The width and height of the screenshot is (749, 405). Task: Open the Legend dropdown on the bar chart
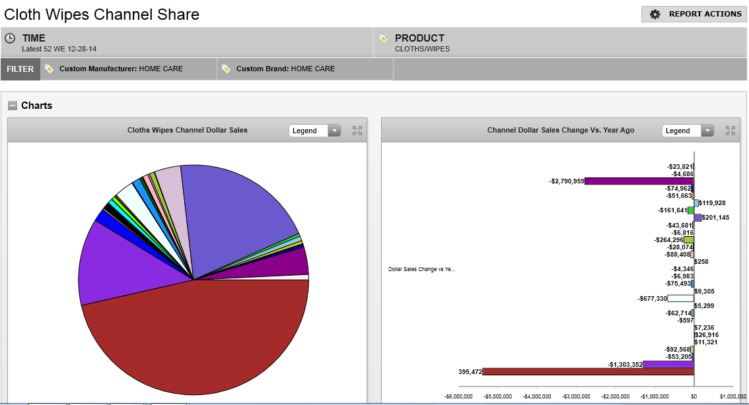pyautogui.click(x=688, y=131)
